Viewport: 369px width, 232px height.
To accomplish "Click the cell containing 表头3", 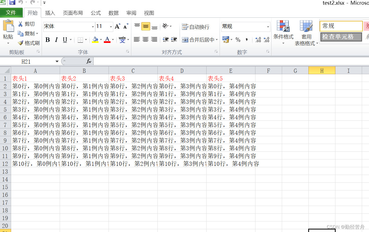I will pos(133,78).
